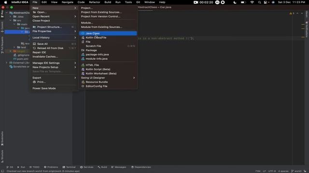This screenshot has height=173, width=309.
Task: Open the Navigate menu
Action: click(x=68, y=2)
